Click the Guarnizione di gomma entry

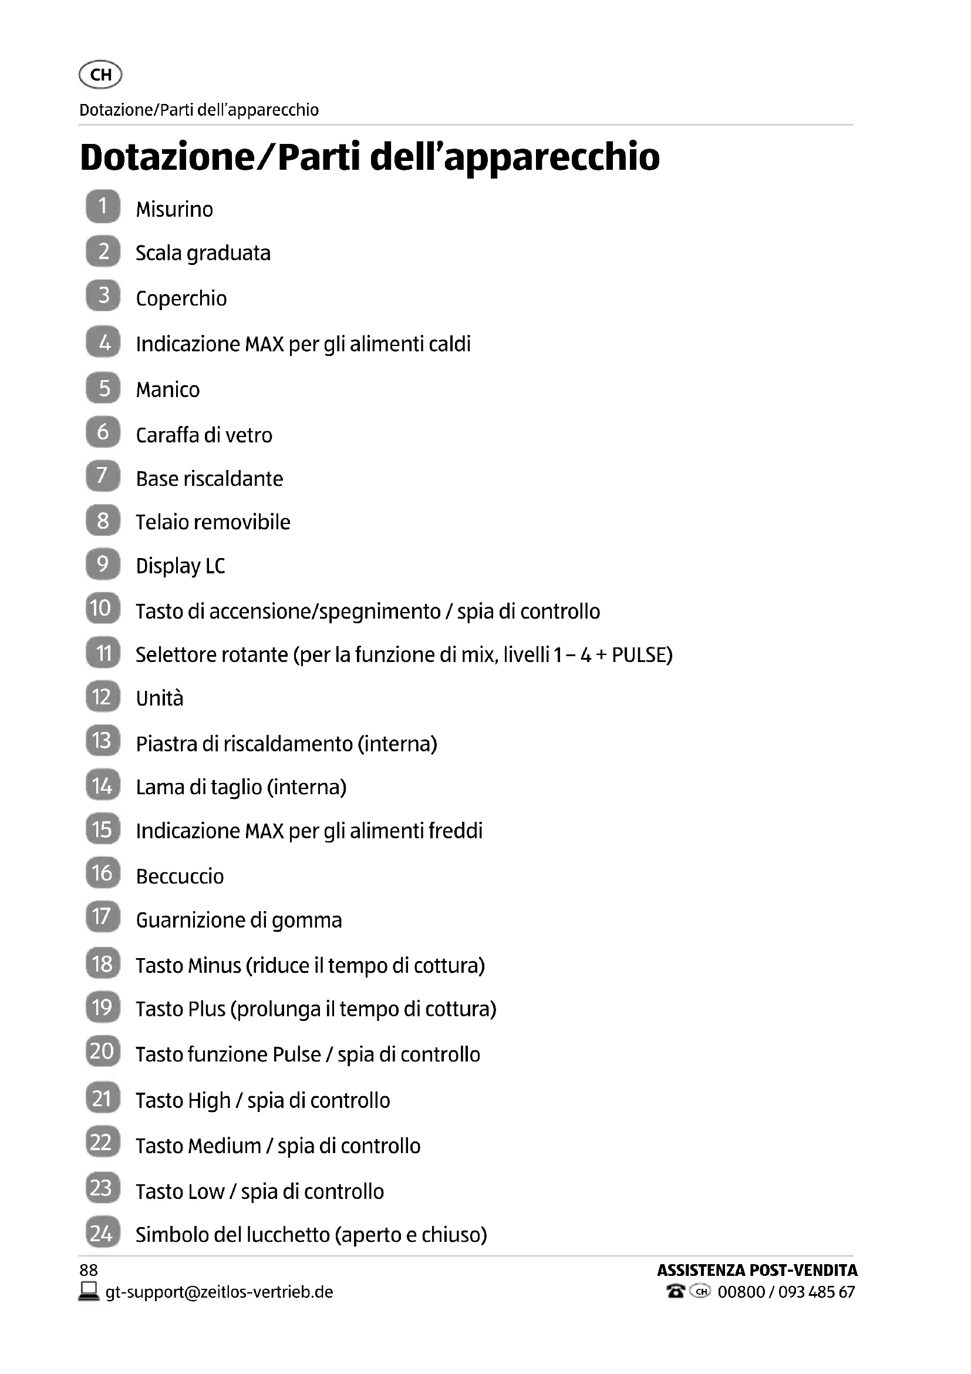(238, 920)
